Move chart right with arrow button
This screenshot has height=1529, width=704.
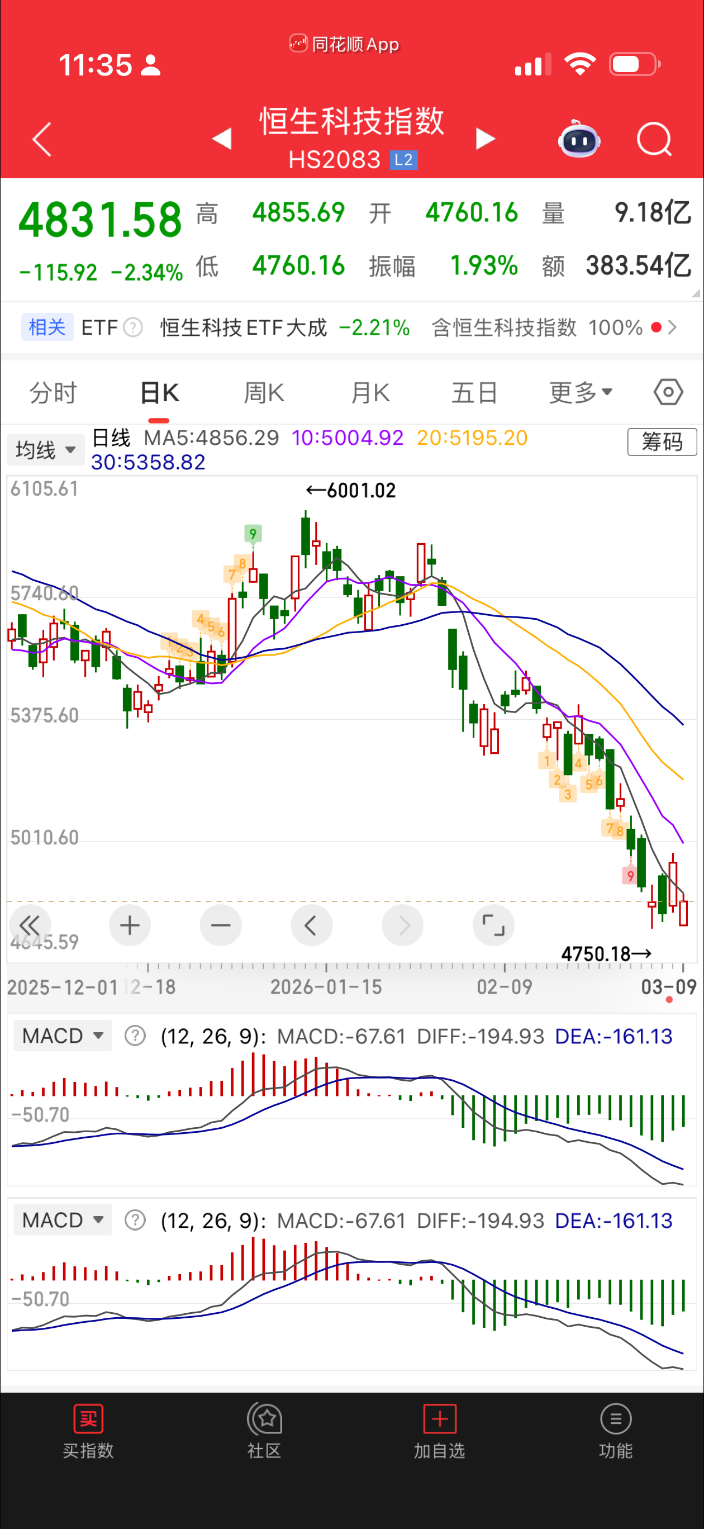click(x=402, y=925)
